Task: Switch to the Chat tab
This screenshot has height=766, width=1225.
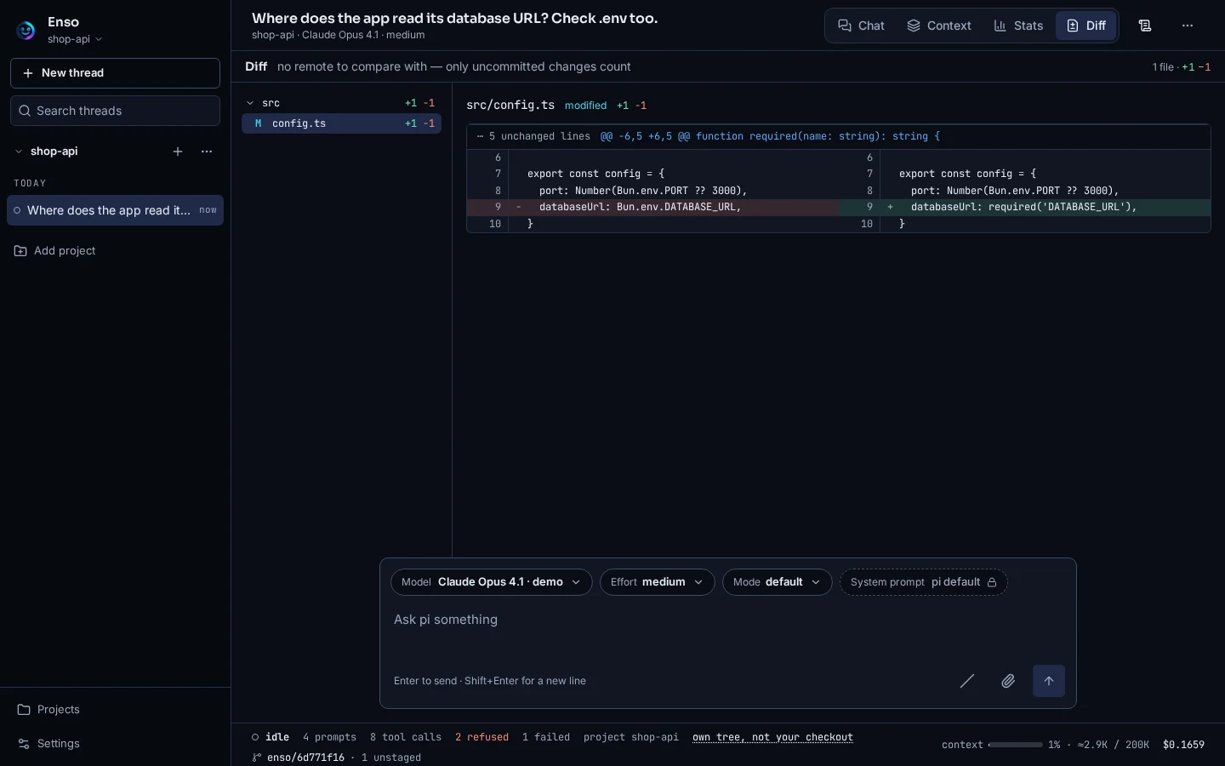Action: click(x=861, y=26)
